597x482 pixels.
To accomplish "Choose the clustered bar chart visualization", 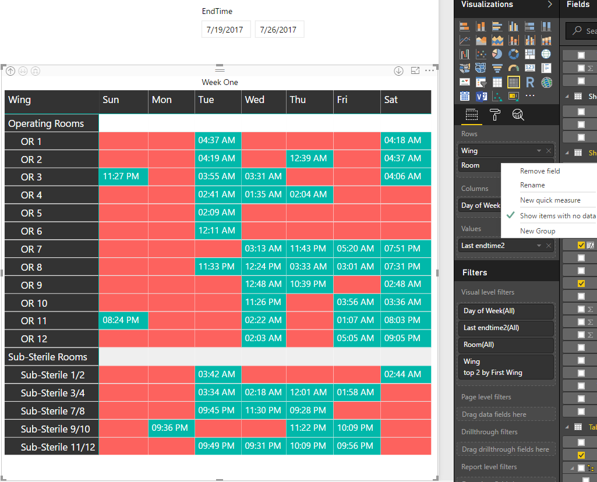I will tap(497, 26).
